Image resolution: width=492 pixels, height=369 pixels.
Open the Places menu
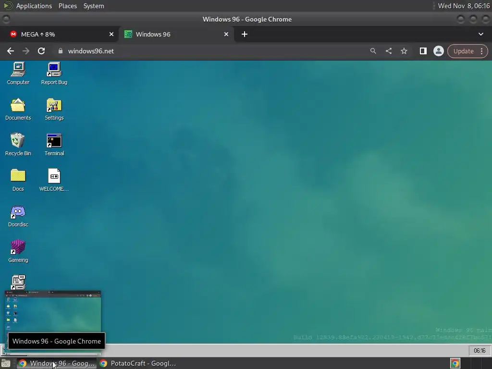click(68, 6)
